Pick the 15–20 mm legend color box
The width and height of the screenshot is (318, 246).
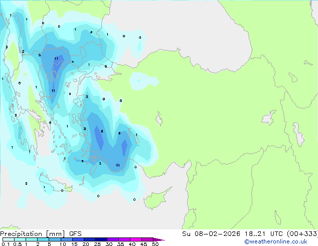point(78,239)
